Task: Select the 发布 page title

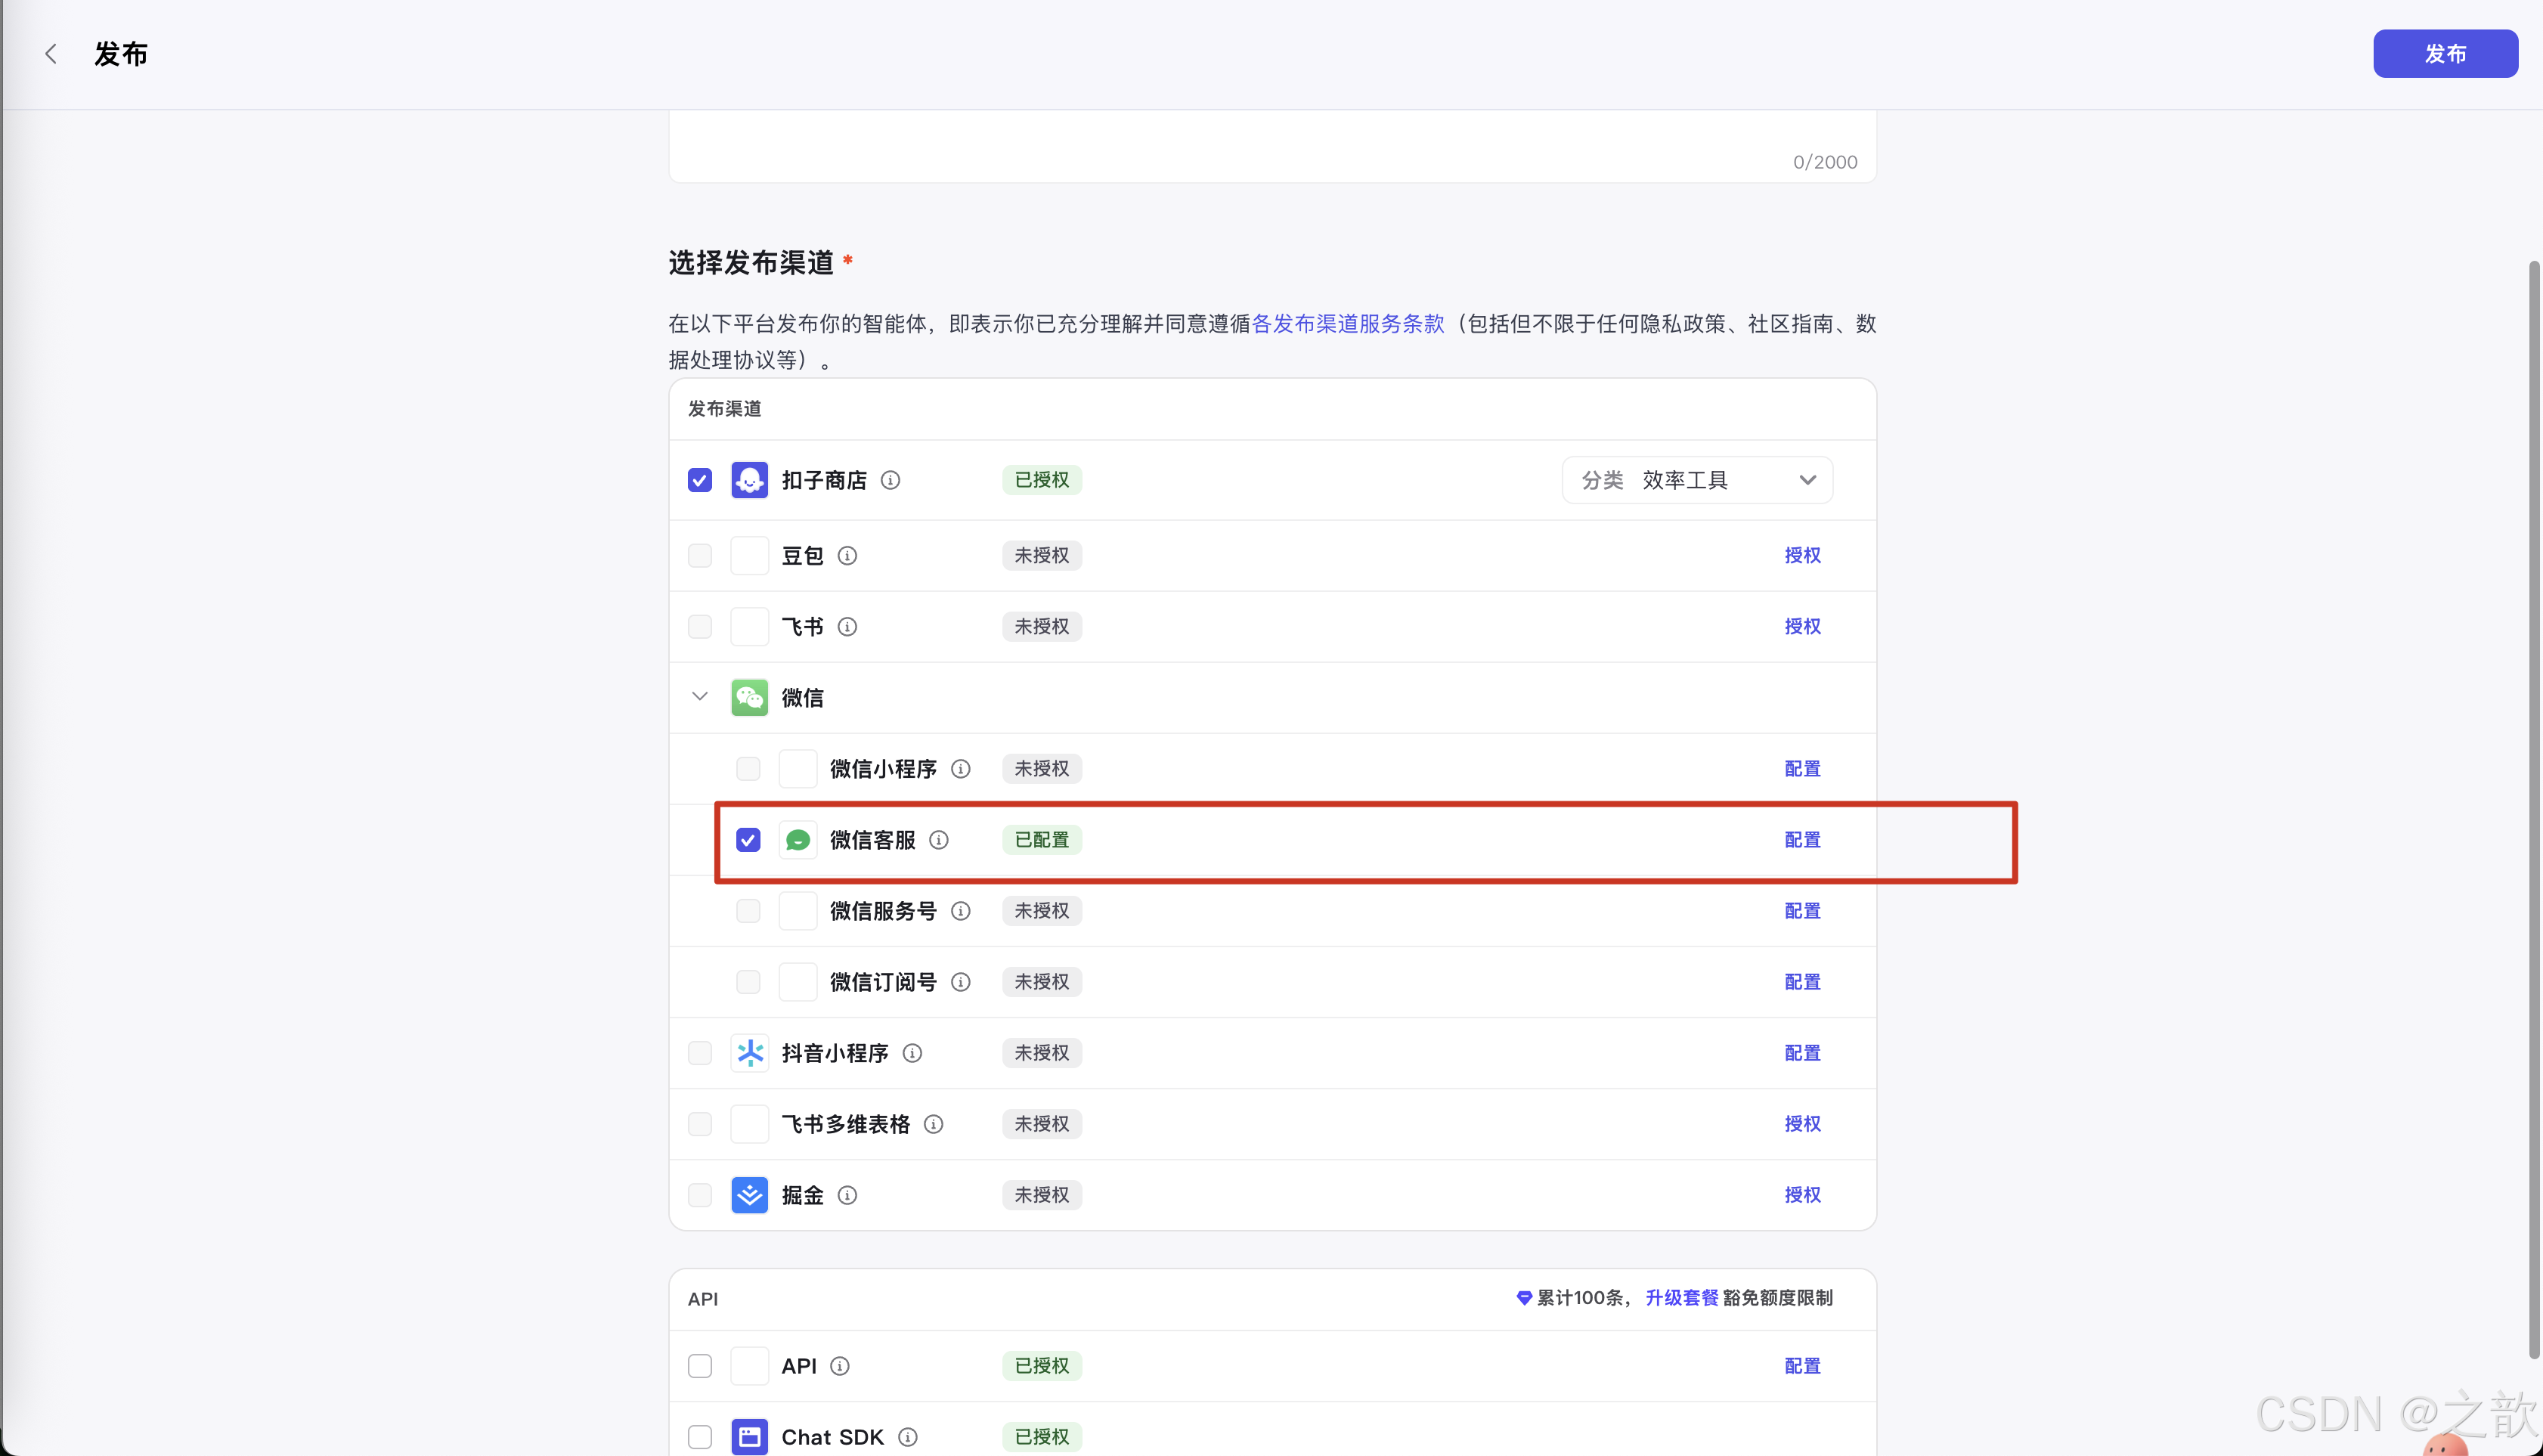Action: coord(120,53)
